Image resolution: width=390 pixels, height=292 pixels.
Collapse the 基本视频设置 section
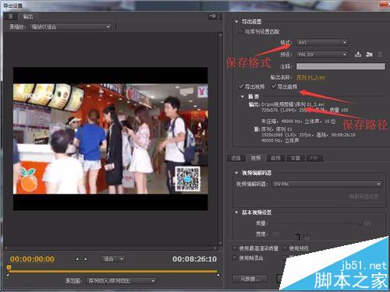click(236, 213)
